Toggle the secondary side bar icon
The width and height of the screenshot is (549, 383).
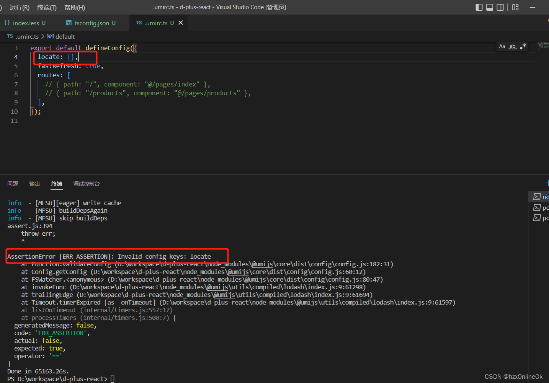pyautogui.click(x=500, y=7)
